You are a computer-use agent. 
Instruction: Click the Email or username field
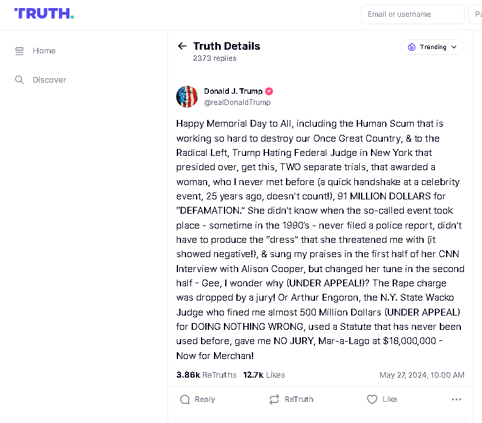pos(413,14)
